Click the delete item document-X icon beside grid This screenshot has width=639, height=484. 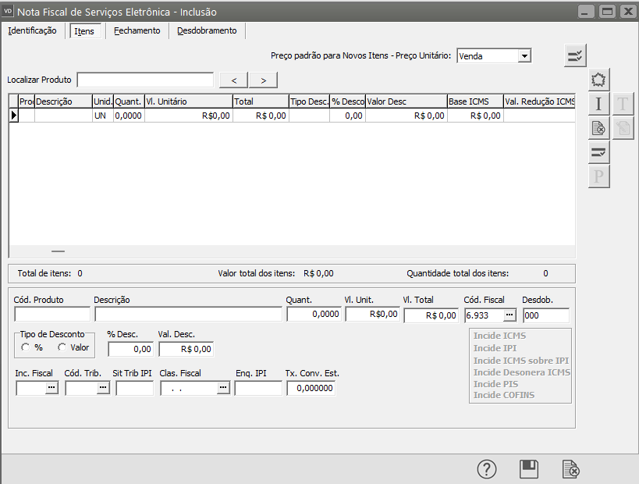coord(598,128)
